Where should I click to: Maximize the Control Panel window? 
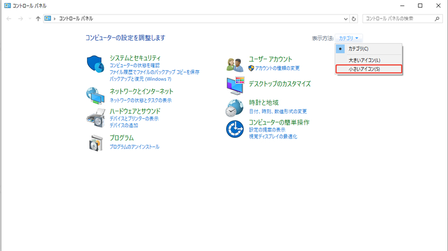420,6
